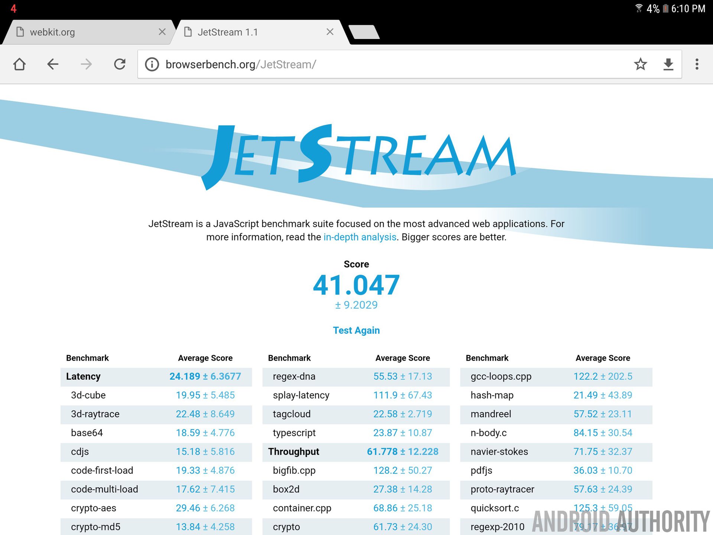Click the Latency benchmark row

click(156, 376)
